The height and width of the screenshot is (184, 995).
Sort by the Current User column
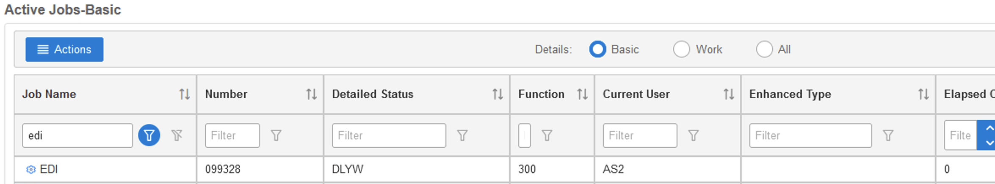pos(728,94)
